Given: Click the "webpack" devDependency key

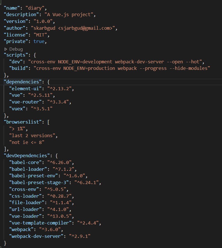Looking at the screenshot, I should pyautogui.click(x=21, y=230).
